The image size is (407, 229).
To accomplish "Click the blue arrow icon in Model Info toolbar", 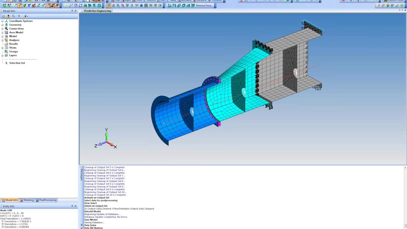I will coord(19,16).
